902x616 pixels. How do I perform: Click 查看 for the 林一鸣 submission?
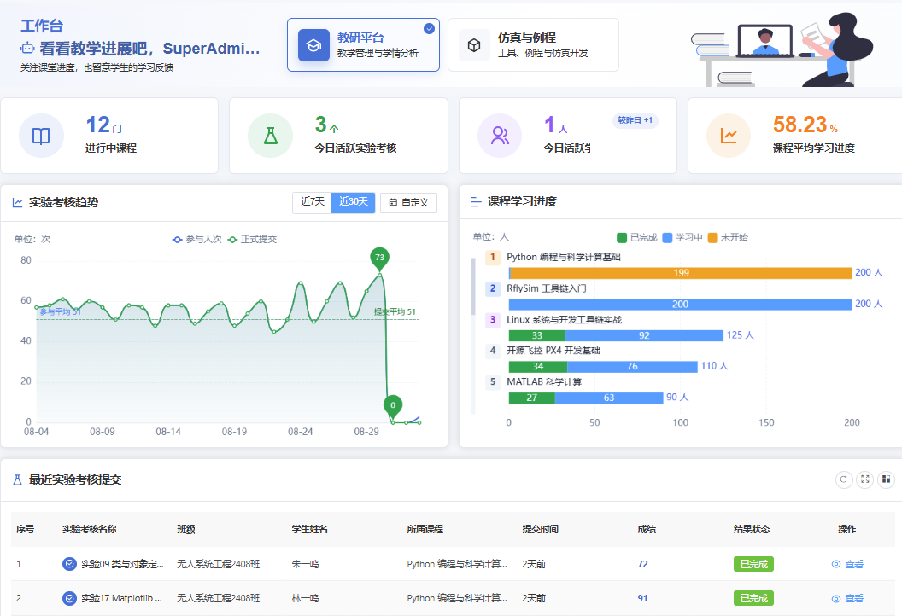[x=848, y=599]
